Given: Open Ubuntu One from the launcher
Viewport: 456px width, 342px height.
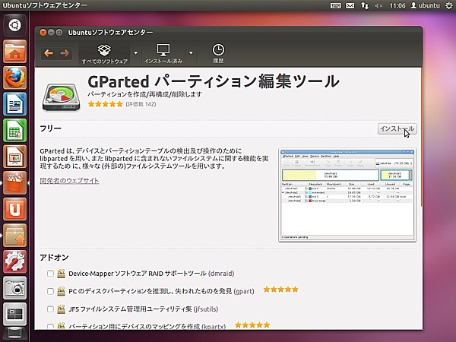Looking at the screenshot, I should [x=15, y=209].
